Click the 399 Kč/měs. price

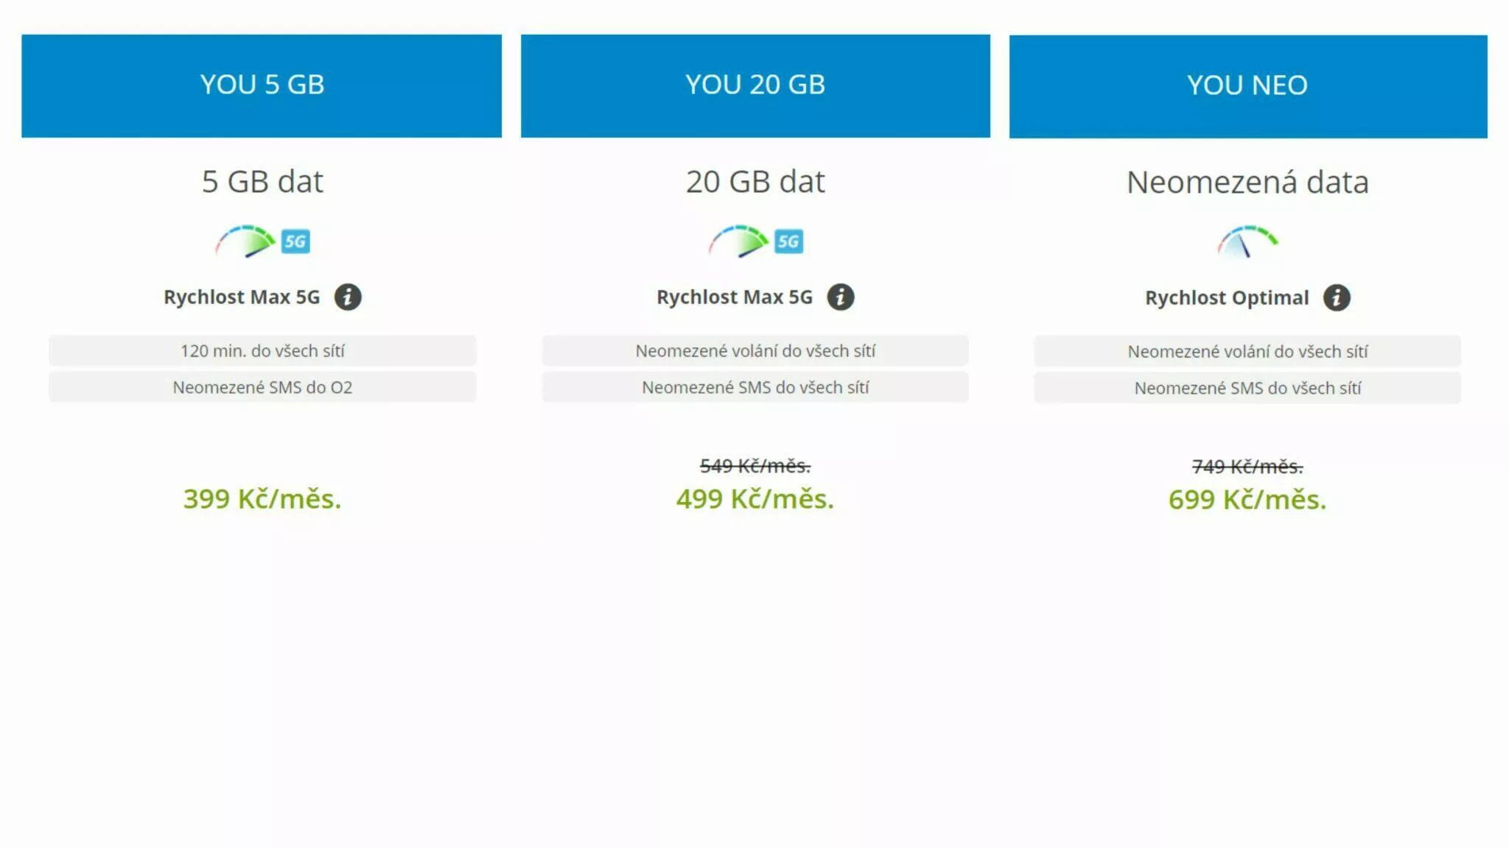[262, 500]
